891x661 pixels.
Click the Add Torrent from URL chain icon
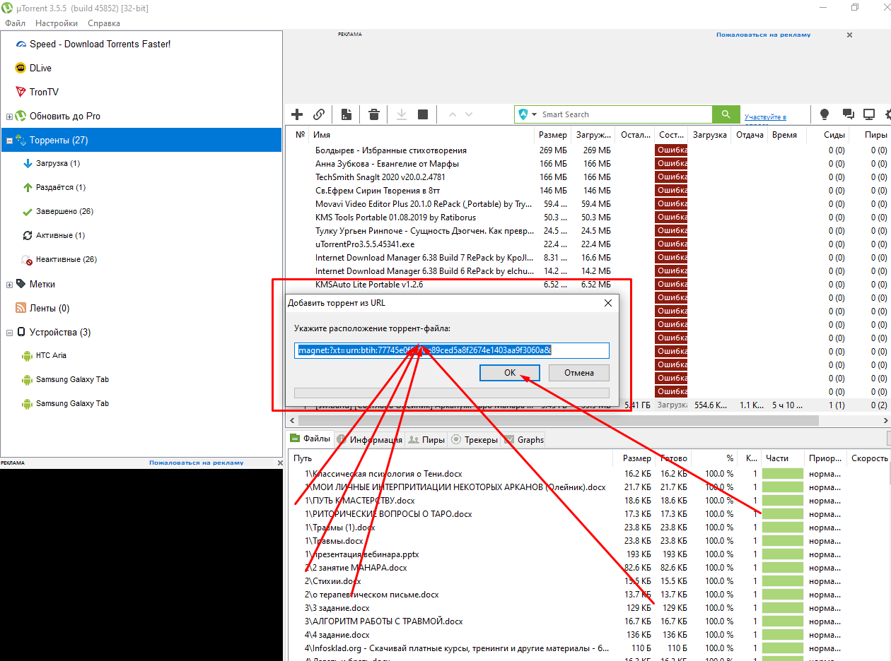[319, 114]
